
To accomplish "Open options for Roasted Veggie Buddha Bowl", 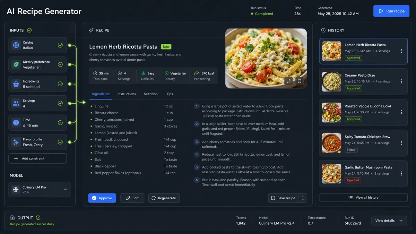I will pyautogui.click(x=401, y=112).
